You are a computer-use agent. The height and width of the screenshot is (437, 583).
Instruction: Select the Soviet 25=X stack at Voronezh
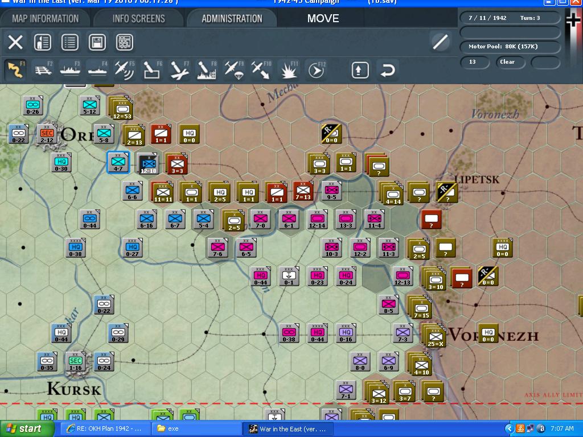point(434,336)
